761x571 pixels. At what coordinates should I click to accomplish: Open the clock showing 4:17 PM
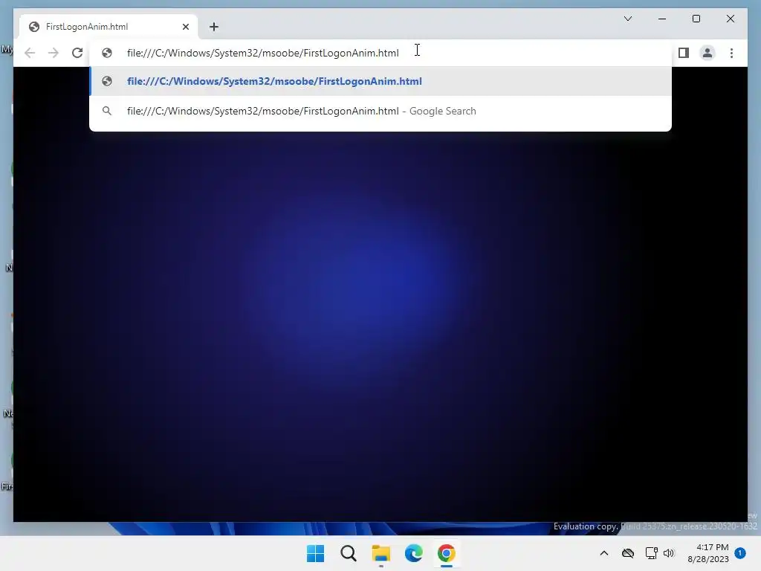tap(708, 553)
